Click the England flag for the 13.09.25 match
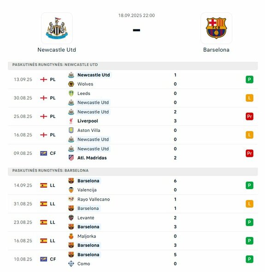Viewport: 265px width, 272px height. 43,80
